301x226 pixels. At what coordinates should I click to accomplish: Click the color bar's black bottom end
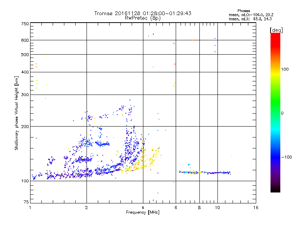[275, 190]
